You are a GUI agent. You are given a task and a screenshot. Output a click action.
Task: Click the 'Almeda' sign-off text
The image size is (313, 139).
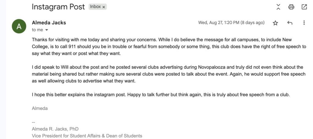pos(40,108)
